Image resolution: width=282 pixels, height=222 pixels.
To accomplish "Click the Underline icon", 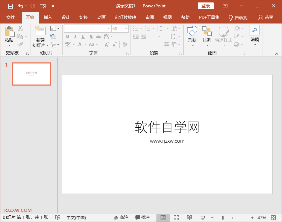I will click(83, 36).
